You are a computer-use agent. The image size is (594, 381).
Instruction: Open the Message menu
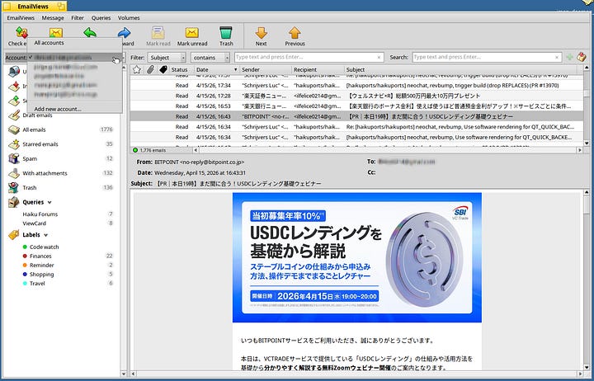point(53,18)
